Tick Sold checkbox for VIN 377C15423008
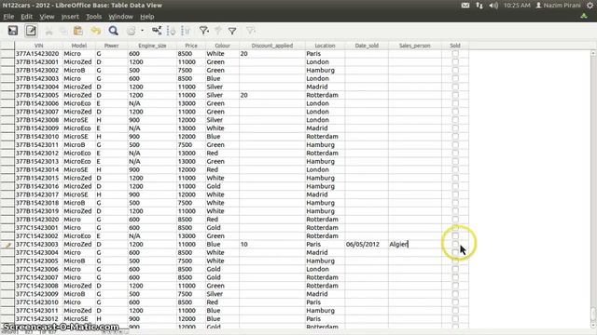The height and width of the screenshot is (335, 597). (x=455, y=286)
